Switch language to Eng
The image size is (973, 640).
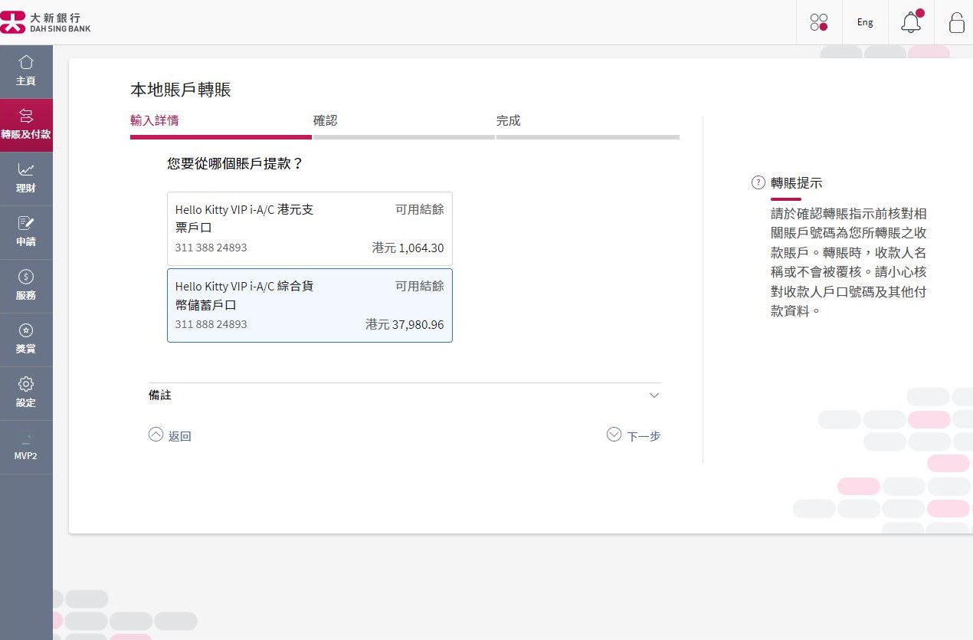click(865, 22)
